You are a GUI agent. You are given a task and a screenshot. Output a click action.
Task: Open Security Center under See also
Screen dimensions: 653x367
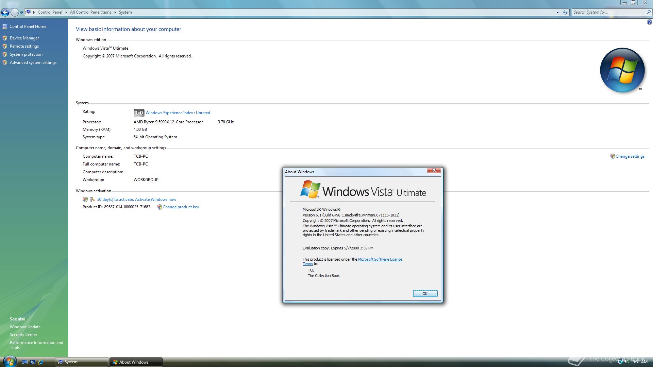point(23,335)
